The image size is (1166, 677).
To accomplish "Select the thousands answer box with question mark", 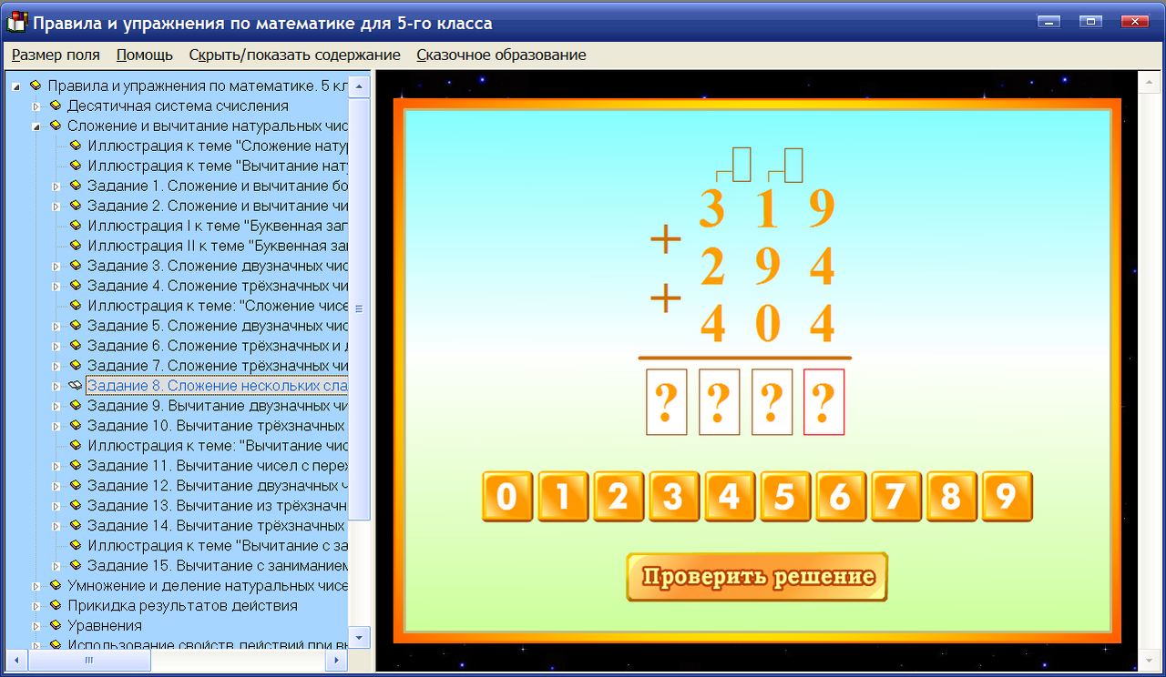I will [x=666, y=402].
